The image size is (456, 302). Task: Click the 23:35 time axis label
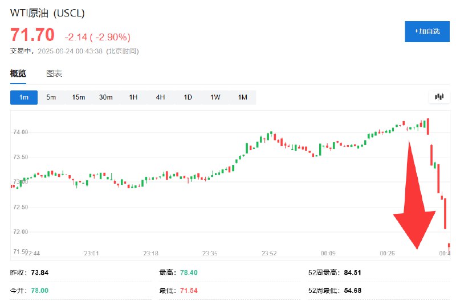coord(210,253)
